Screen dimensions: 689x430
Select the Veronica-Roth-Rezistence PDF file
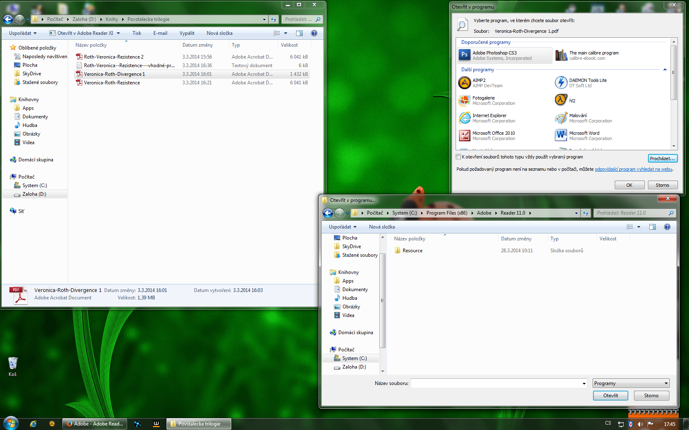coord(192,83)
